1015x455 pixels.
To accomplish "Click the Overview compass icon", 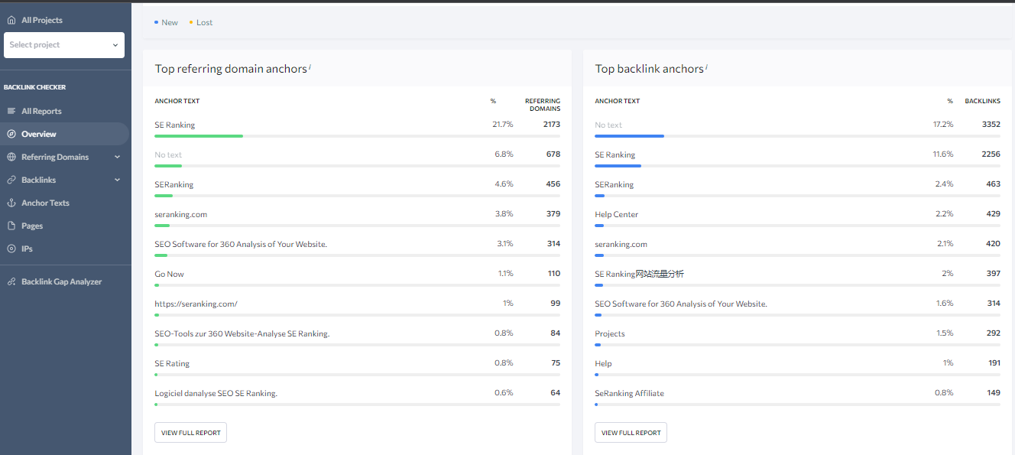I will (x=11, y=134).
